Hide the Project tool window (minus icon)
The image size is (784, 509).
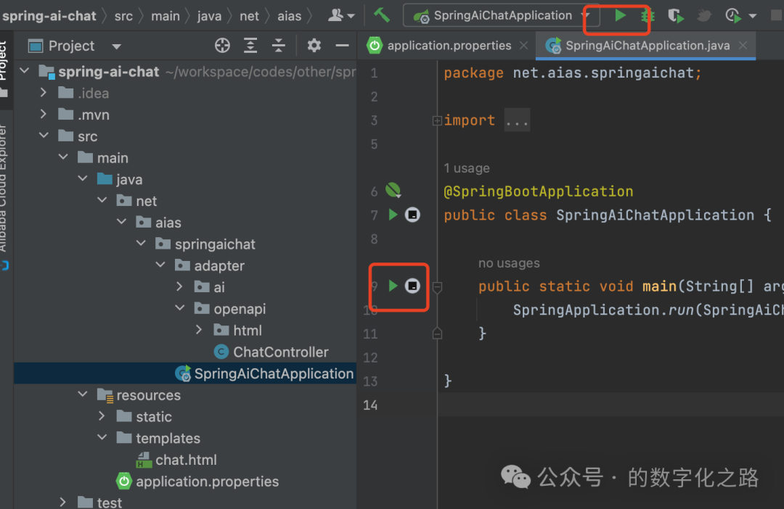tap(342, 46)
